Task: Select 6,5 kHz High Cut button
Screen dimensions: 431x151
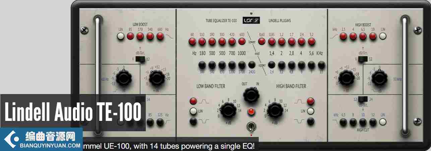Action: 343,122
